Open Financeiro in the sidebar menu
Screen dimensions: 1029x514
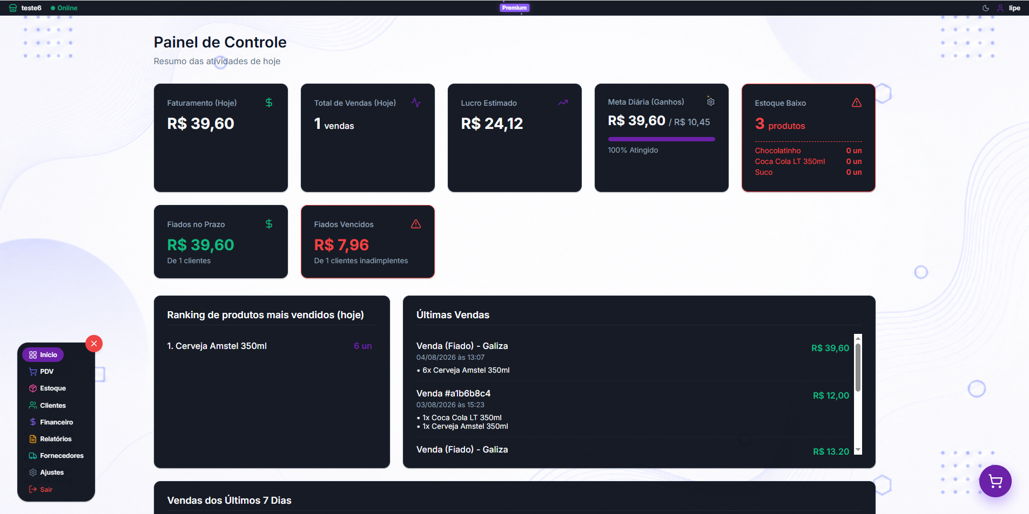click(x=51, y=422)
